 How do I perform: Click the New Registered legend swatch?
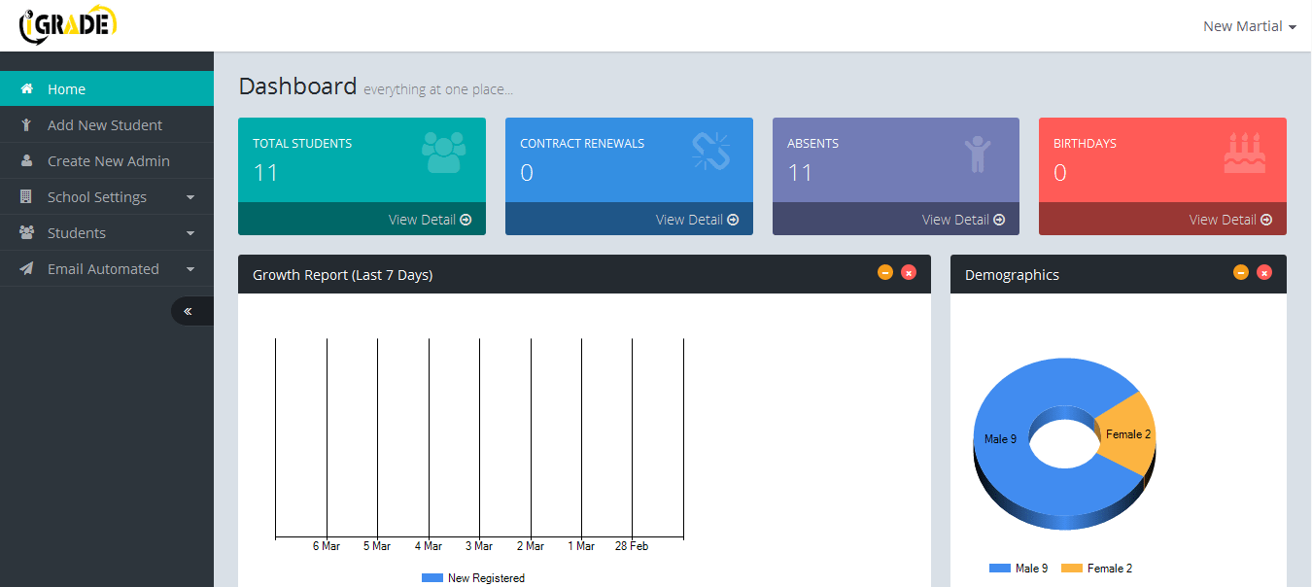click(x=432, y=578)
